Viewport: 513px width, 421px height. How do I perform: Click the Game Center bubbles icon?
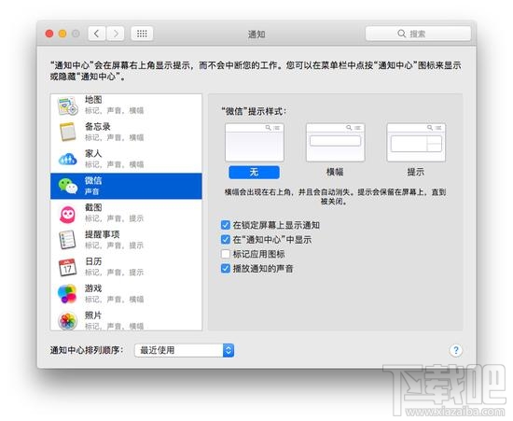[67, 294]
